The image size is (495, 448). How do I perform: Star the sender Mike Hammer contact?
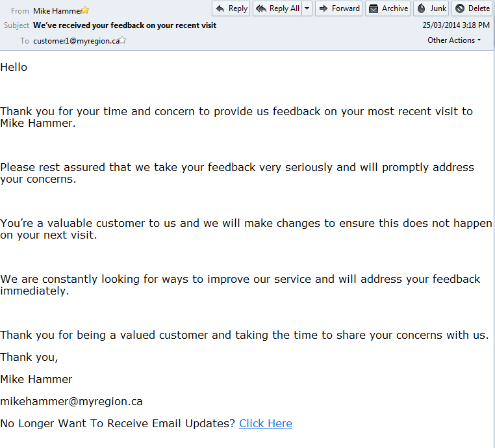coord(86,10)
